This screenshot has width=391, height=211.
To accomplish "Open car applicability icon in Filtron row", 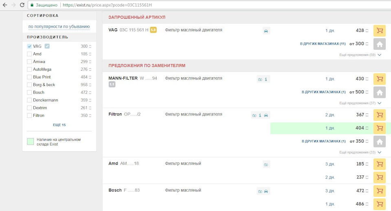I will tap(266, 115).
